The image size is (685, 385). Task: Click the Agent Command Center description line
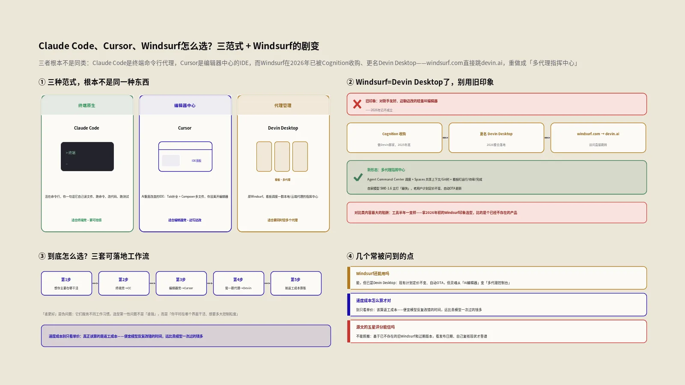pyautogui.click(x=424, y=180)
